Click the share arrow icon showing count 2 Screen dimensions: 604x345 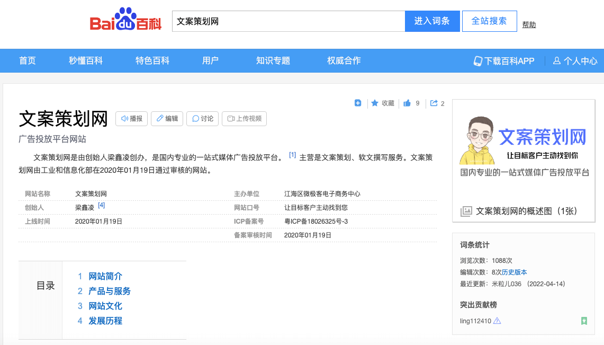point(434,103)
